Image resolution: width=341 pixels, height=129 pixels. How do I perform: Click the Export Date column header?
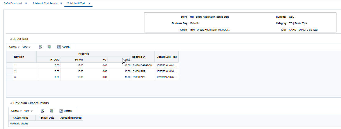[47, 118]
